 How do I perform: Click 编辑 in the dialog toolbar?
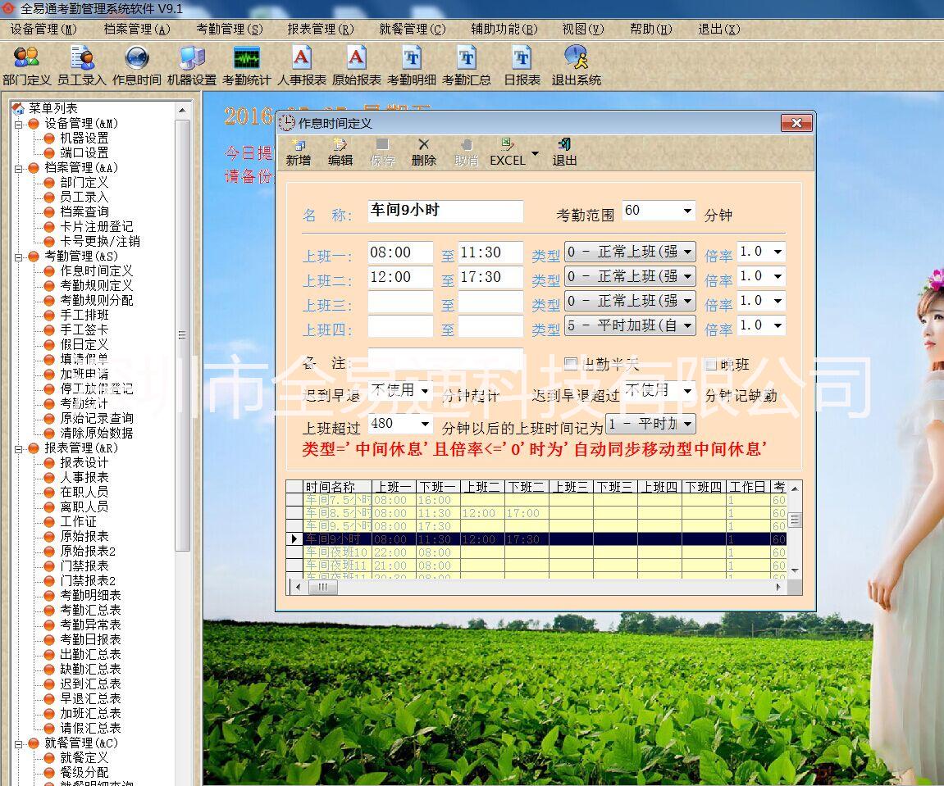tap(340, 152)
